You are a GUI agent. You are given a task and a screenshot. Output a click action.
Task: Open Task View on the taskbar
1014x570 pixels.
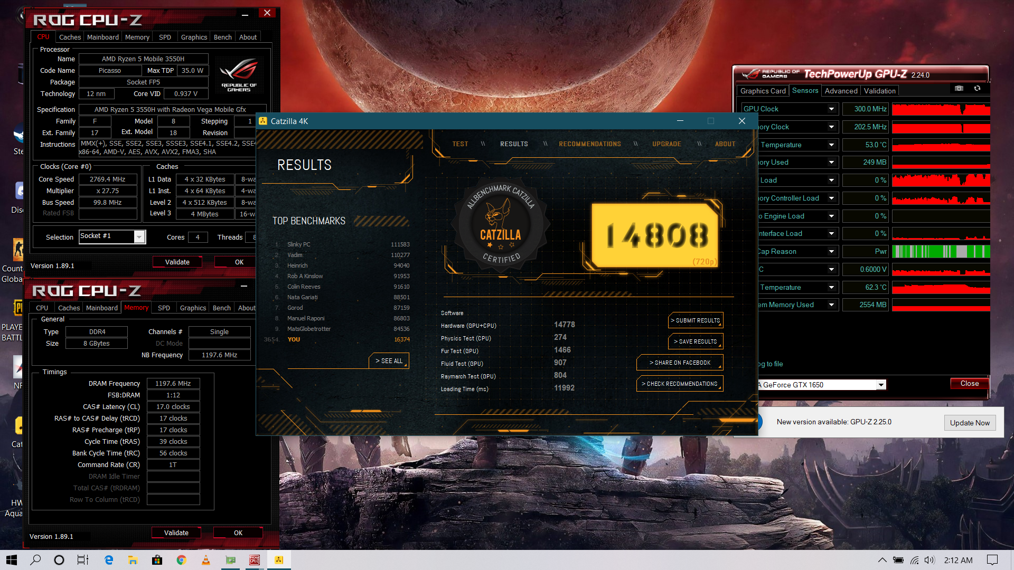pyautogui.click(x=83, y=560)
